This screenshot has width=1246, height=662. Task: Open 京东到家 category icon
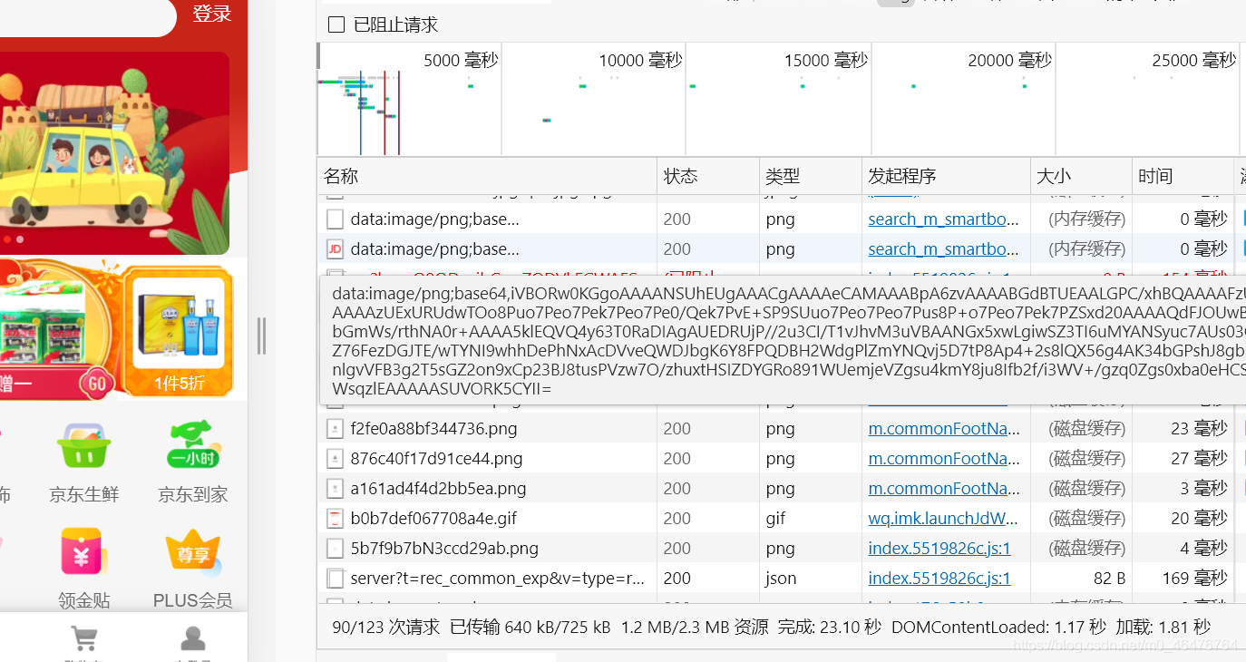click(x=193, y=445)
